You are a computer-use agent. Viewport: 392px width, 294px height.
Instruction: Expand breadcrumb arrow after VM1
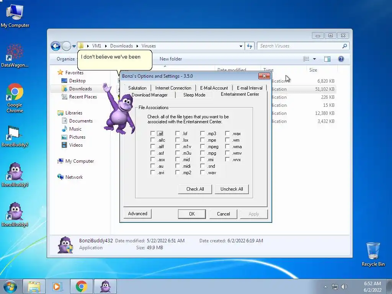point(106,46)
